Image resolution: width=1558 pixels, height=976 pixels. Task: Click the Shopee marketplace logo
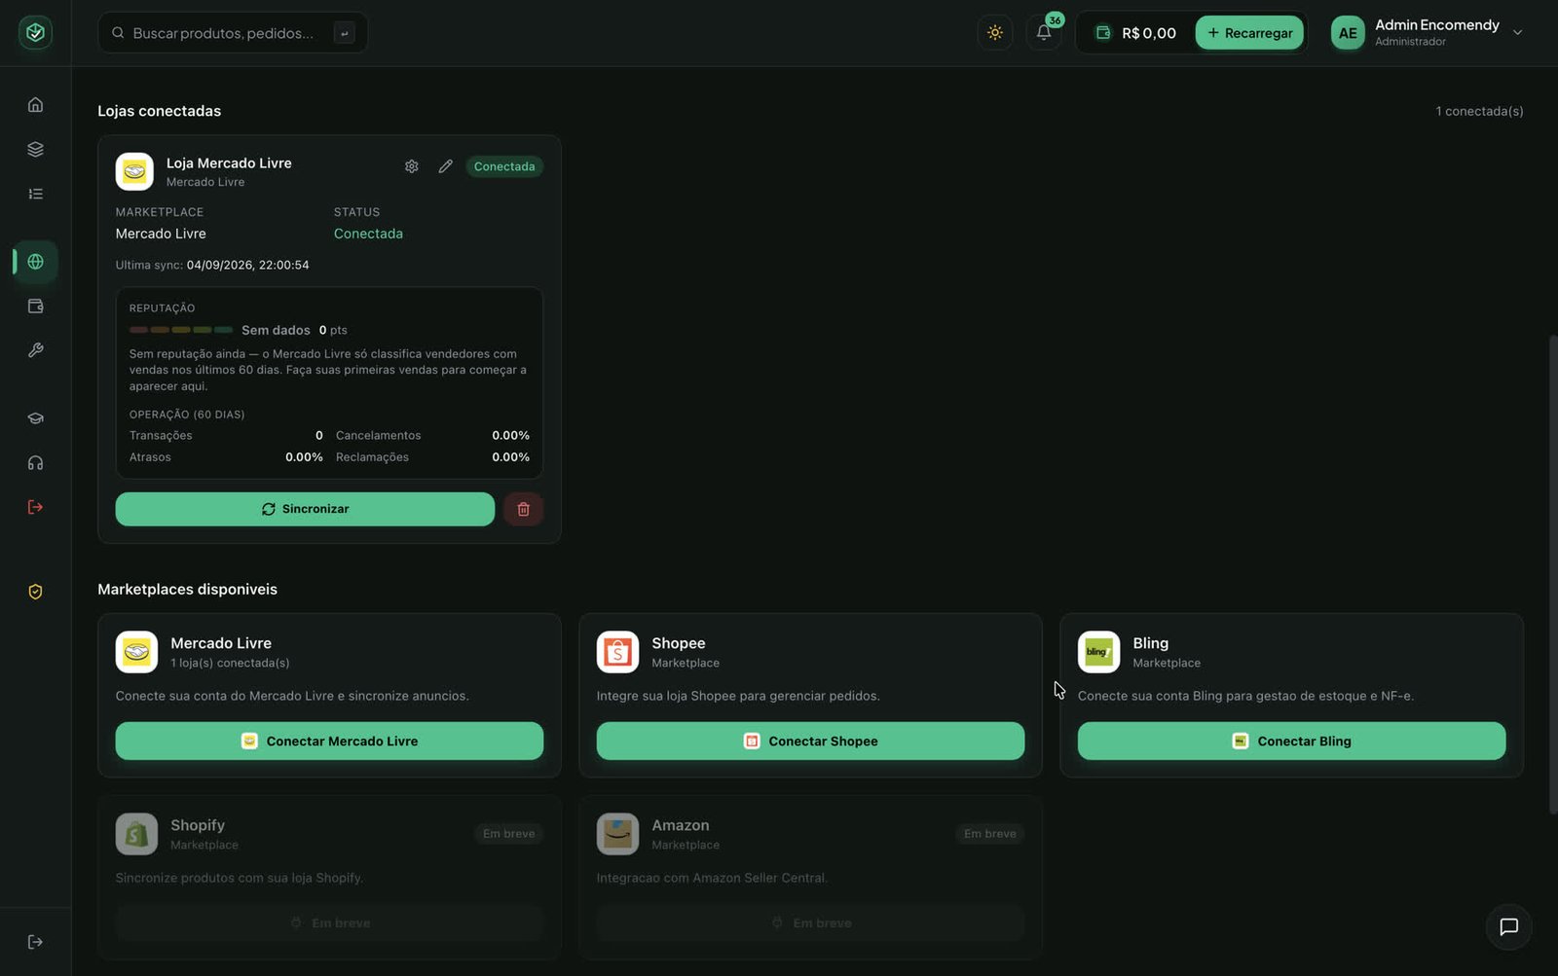(x=617, y=652)
